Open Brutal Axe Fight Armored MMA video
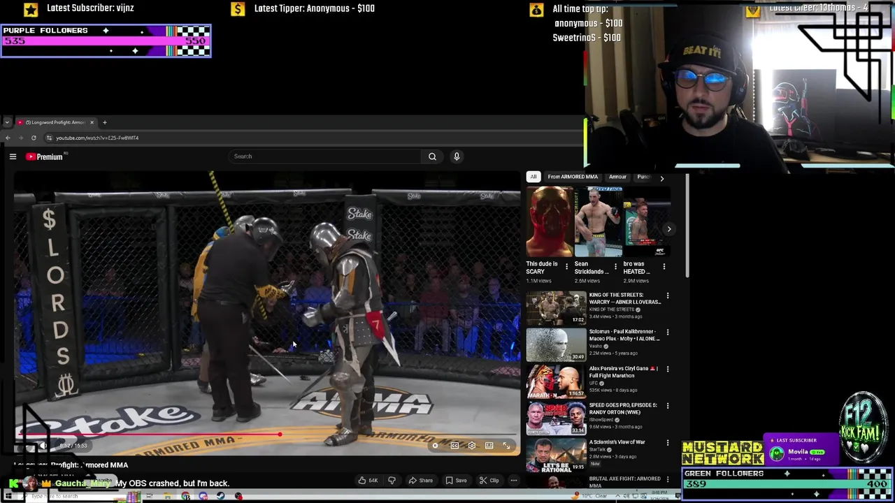This screenshot has height=503, width=895. click(x=624, y=482)
